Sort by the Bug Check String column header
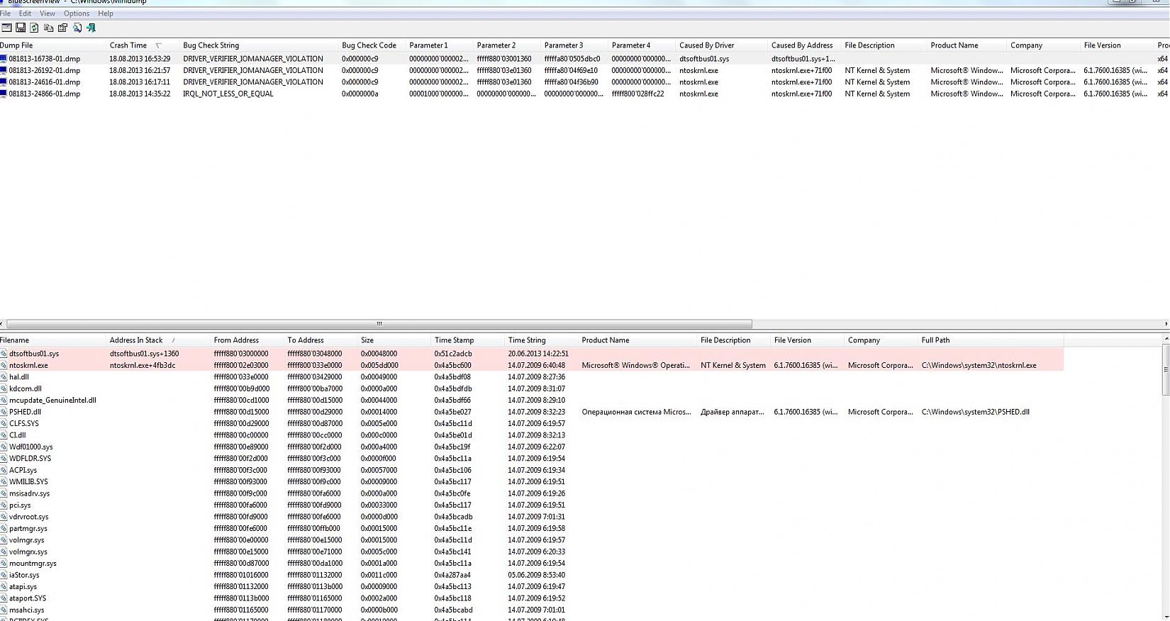 [260, 45]
